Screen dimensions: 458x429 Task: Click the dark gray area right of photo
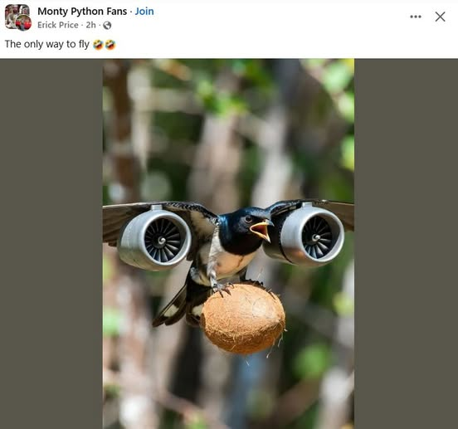(x=406, y=244)
